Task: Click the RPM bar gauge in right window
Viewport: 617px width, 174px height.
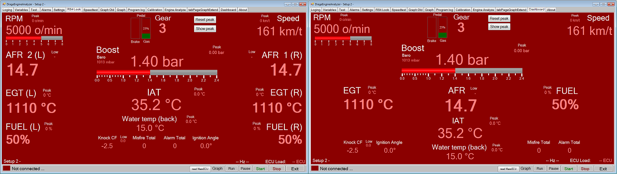Action: click(x=343, y=38)
